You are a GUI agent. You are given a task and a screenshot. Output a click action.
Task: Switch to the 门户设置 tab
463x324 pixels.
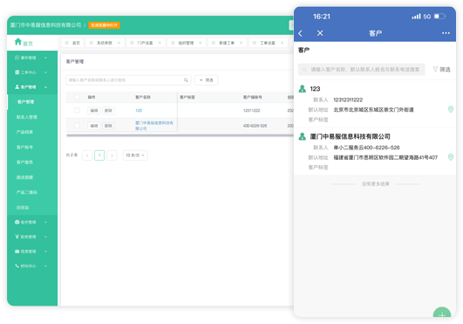click(146, 43)
